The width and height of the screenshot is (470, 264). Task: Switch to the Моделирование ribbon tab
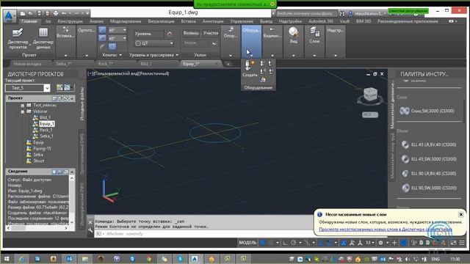coord(126,21)
